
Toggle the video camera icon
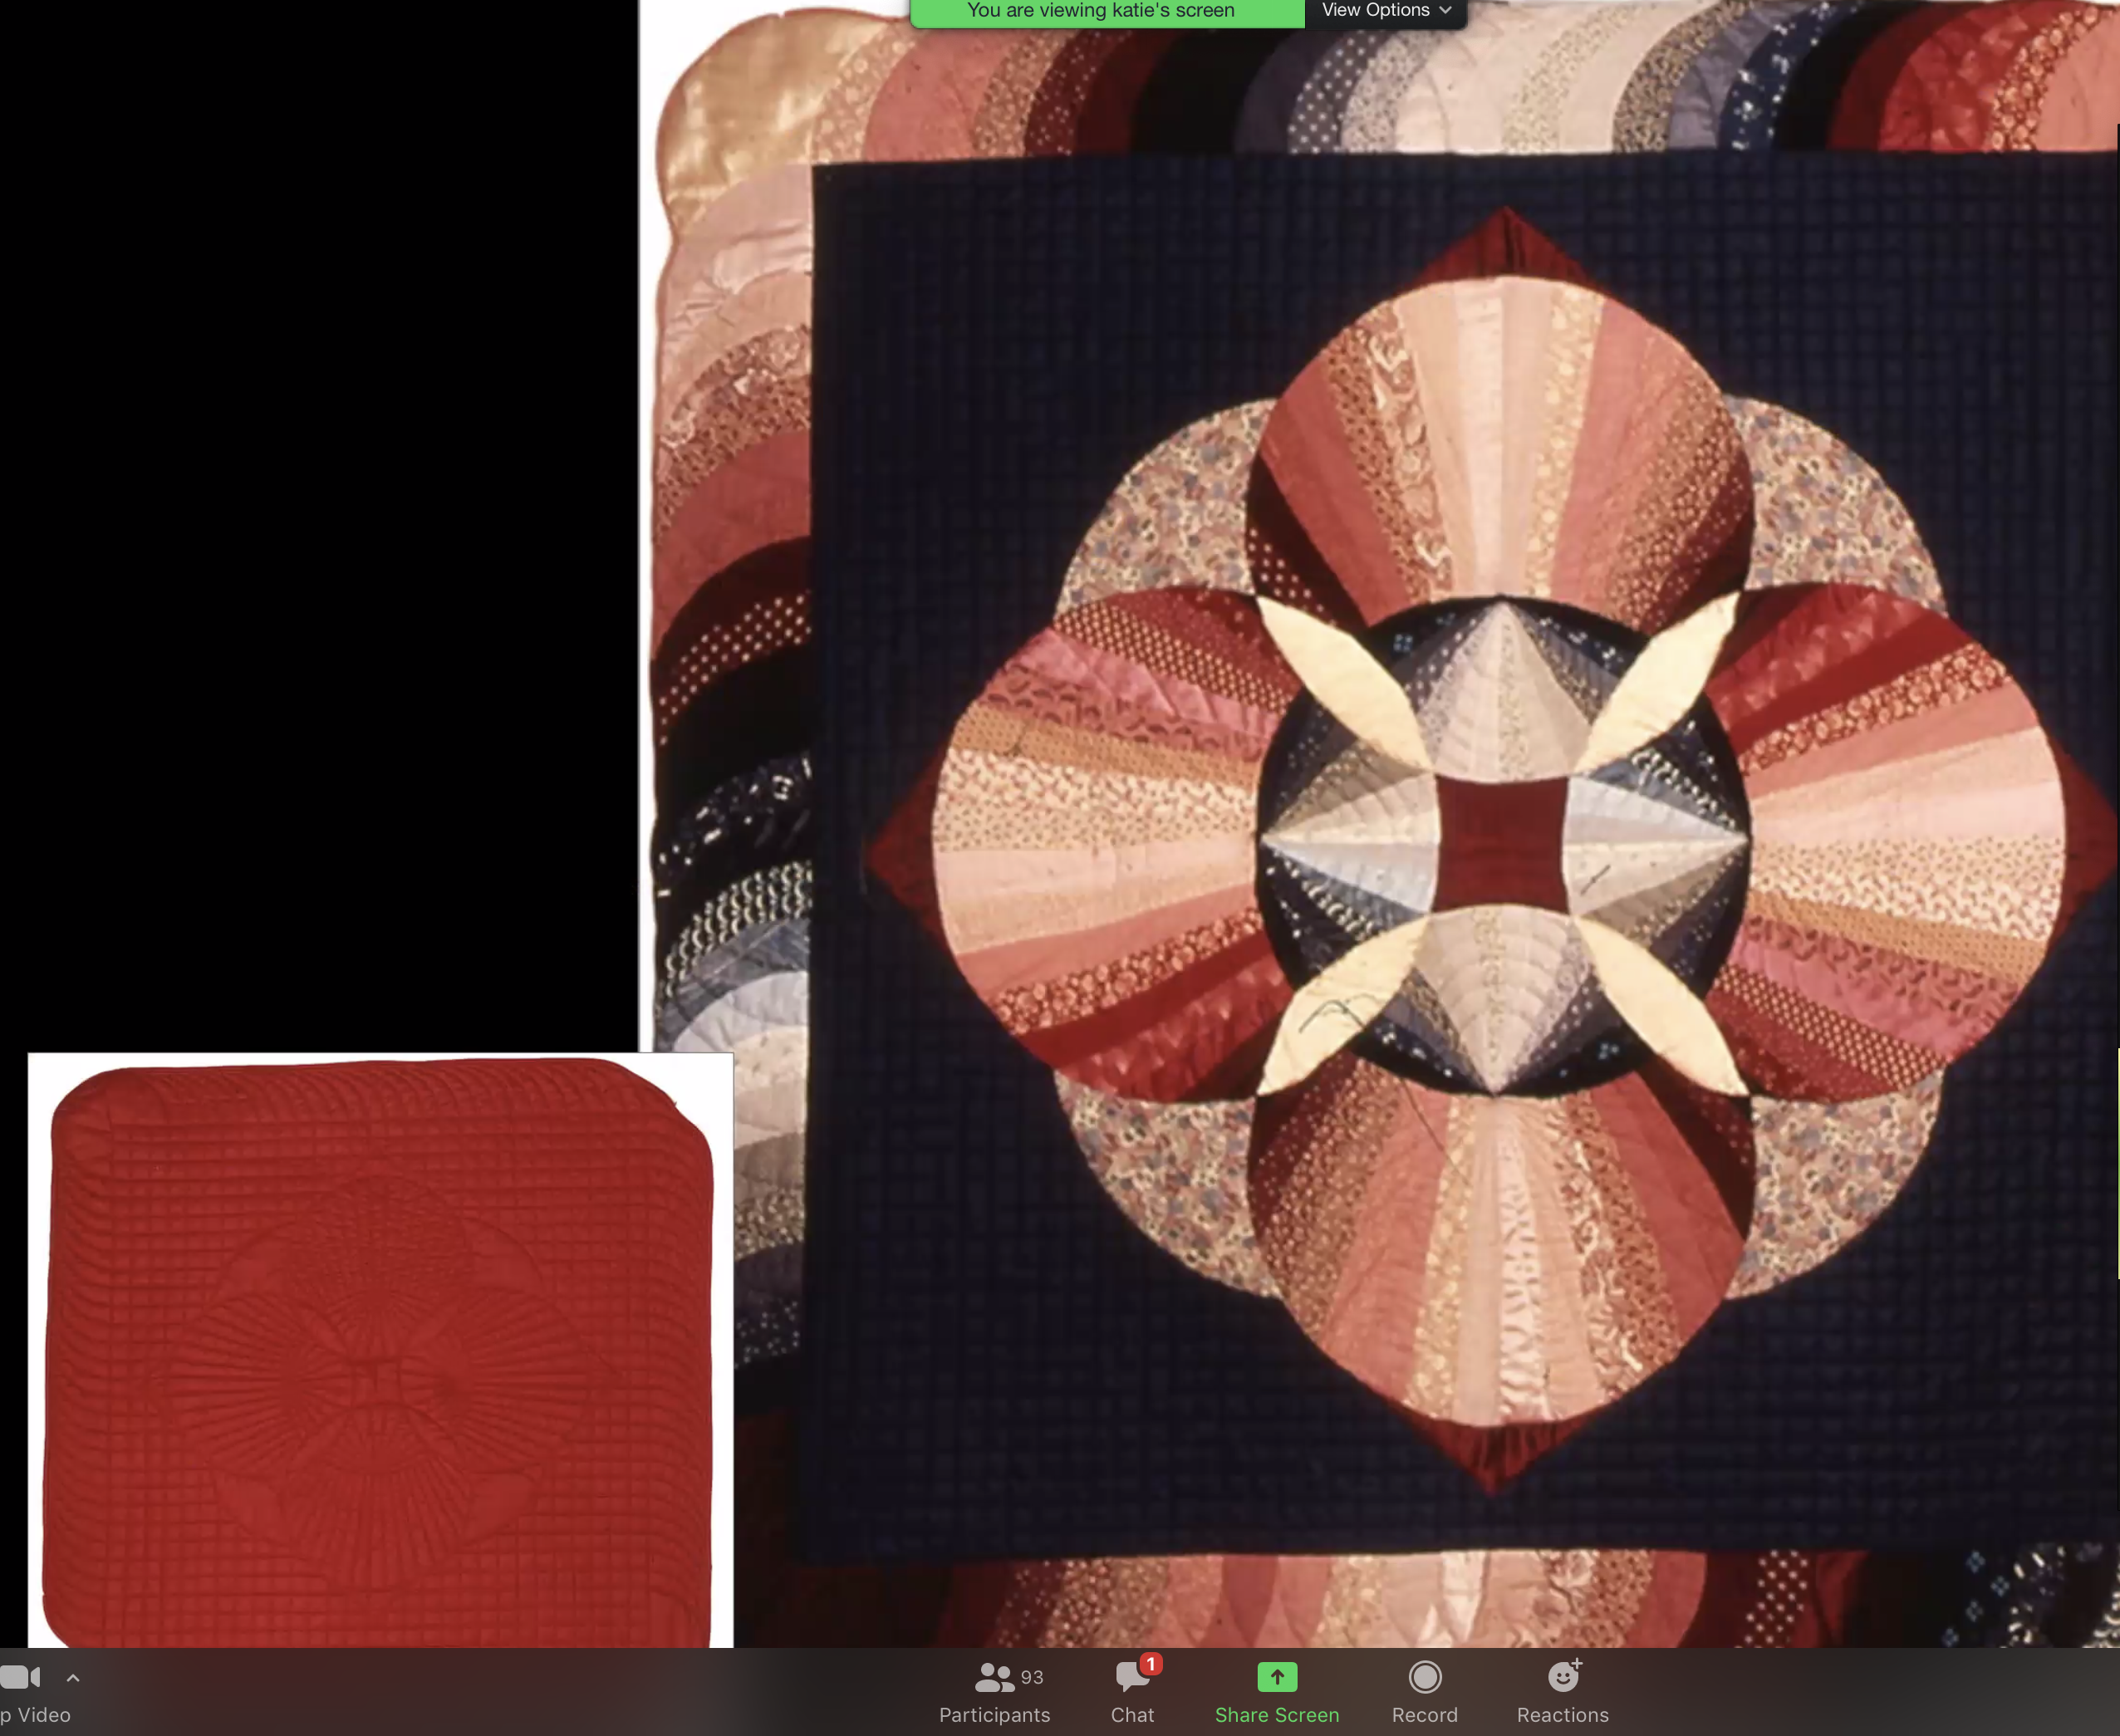21,1677
